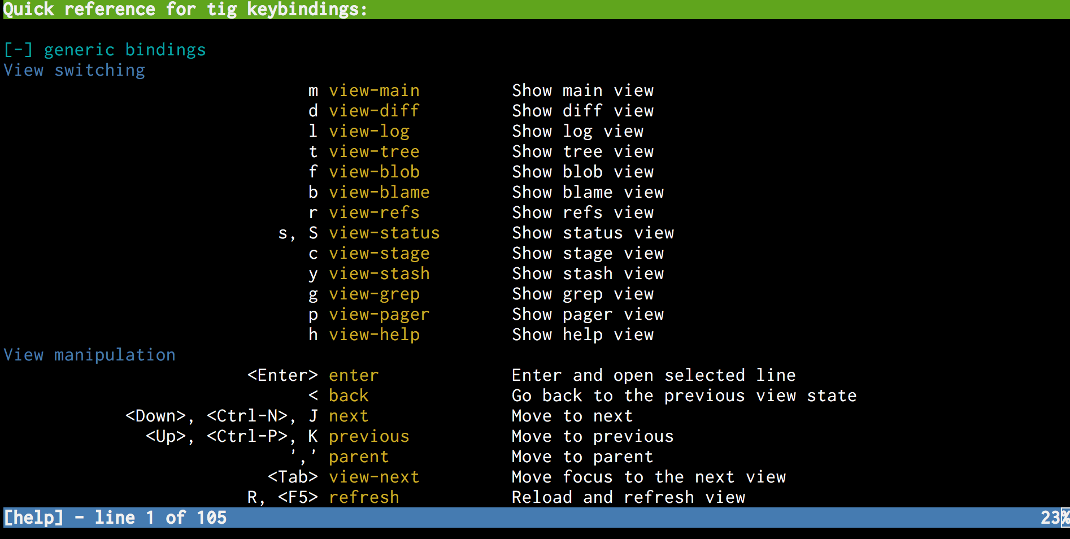This screenshot has height=539, width=1070.
Task: Click the '[help] - line 1 of 105' status text
Action: pos(115,518)
